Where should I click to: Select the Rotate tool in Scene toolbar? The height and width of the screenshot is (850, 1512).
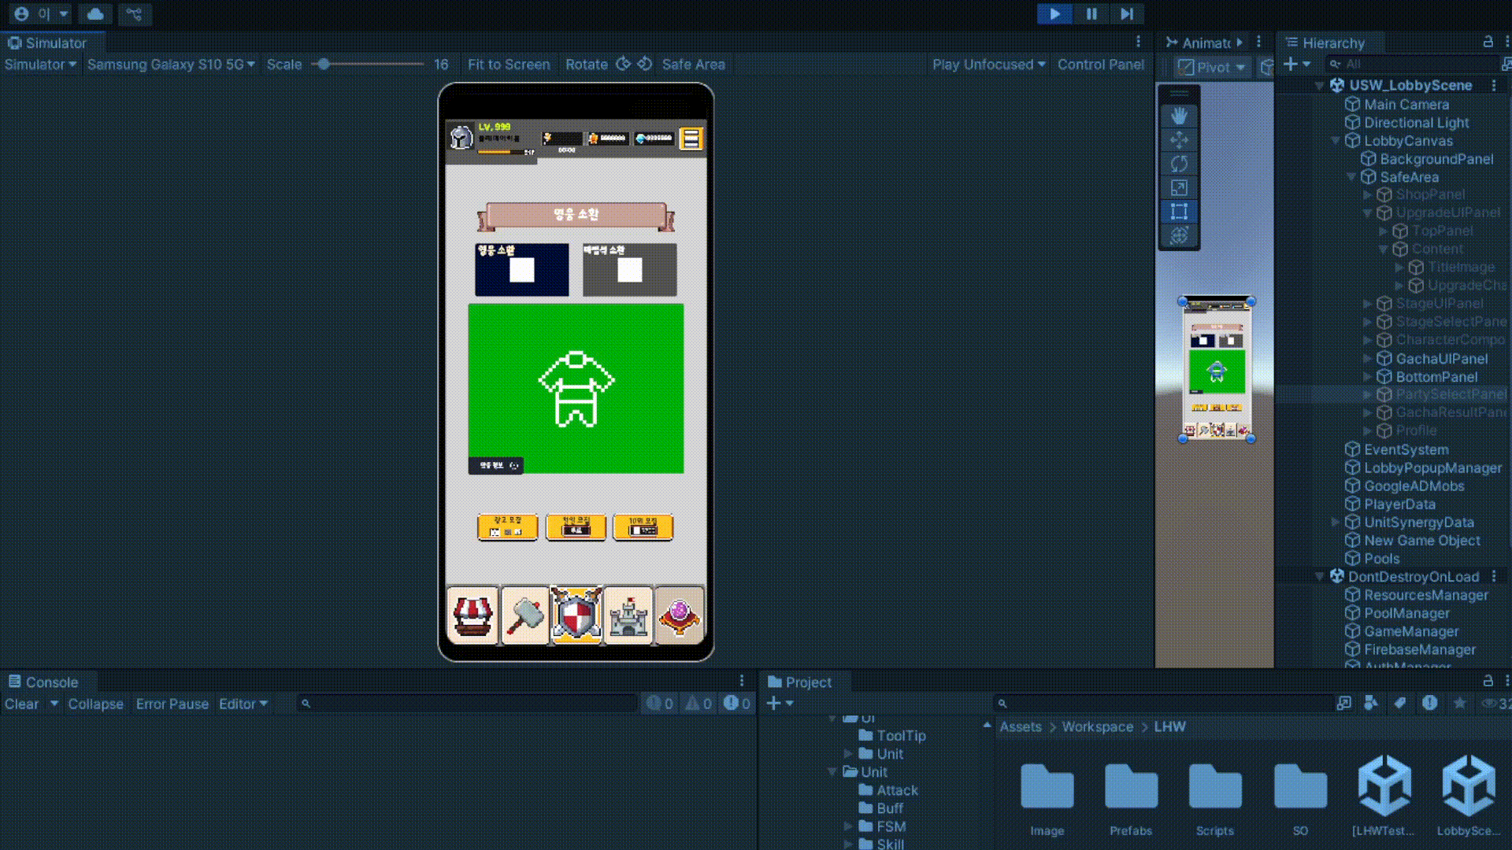tap(1179, 164)
